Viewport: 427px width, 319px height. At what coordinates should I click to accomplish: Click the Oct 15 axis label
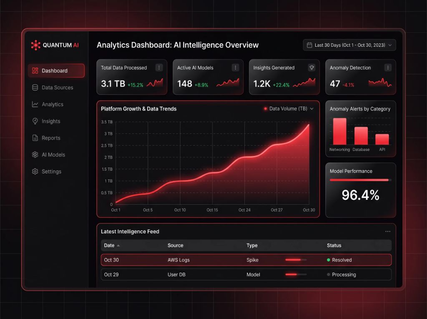(x=212, y=210)
